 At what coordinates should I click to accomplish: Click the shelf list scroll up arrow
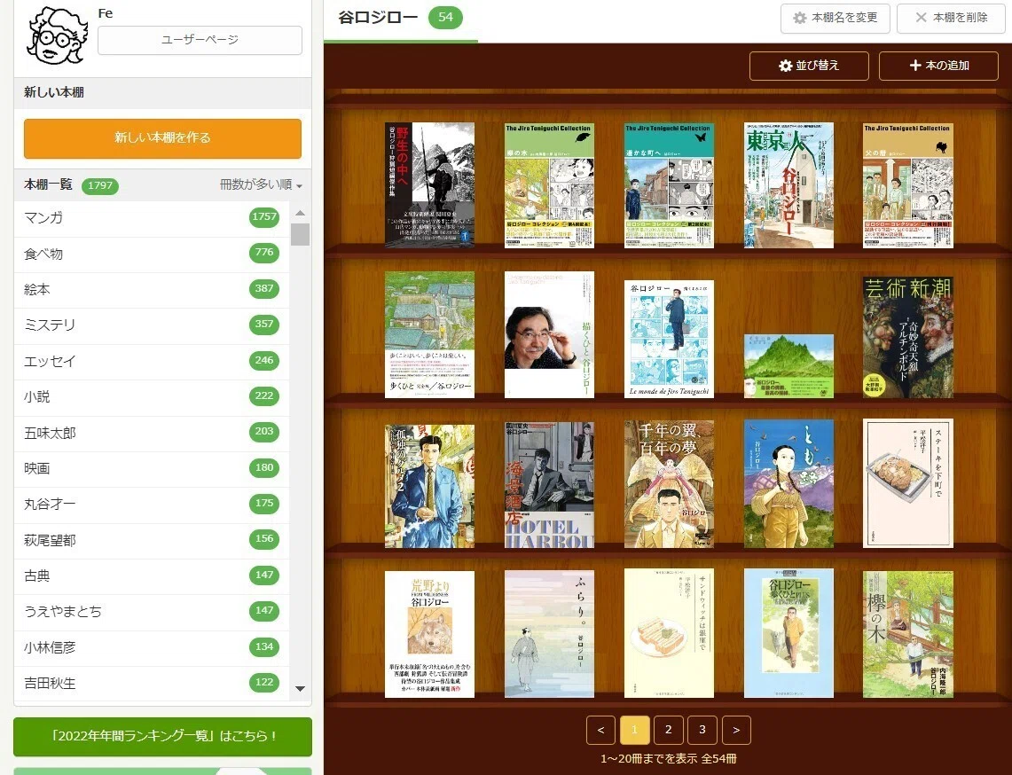click(300, 212)
